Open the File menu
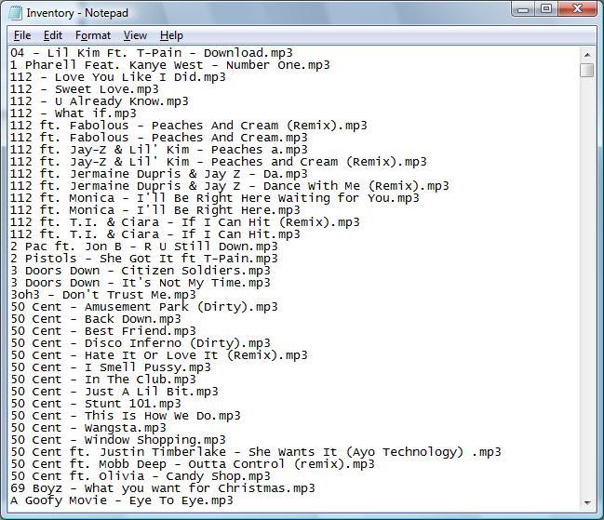This screenshot has height=520, width=604. click(22, 35)
